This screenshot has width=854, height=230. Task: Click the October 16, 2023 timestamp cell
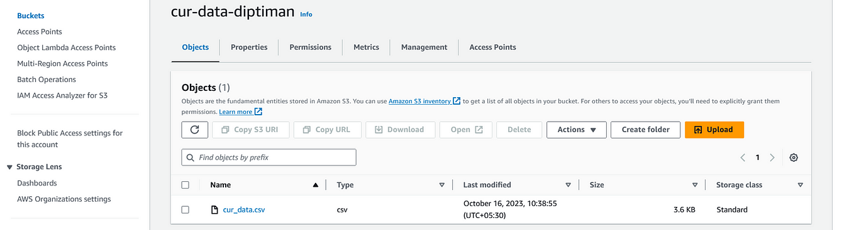click(511, 209)
